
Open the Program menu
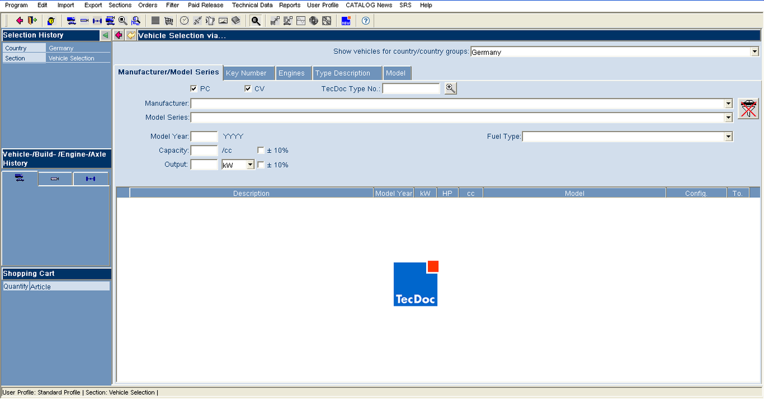coord(16,5)
